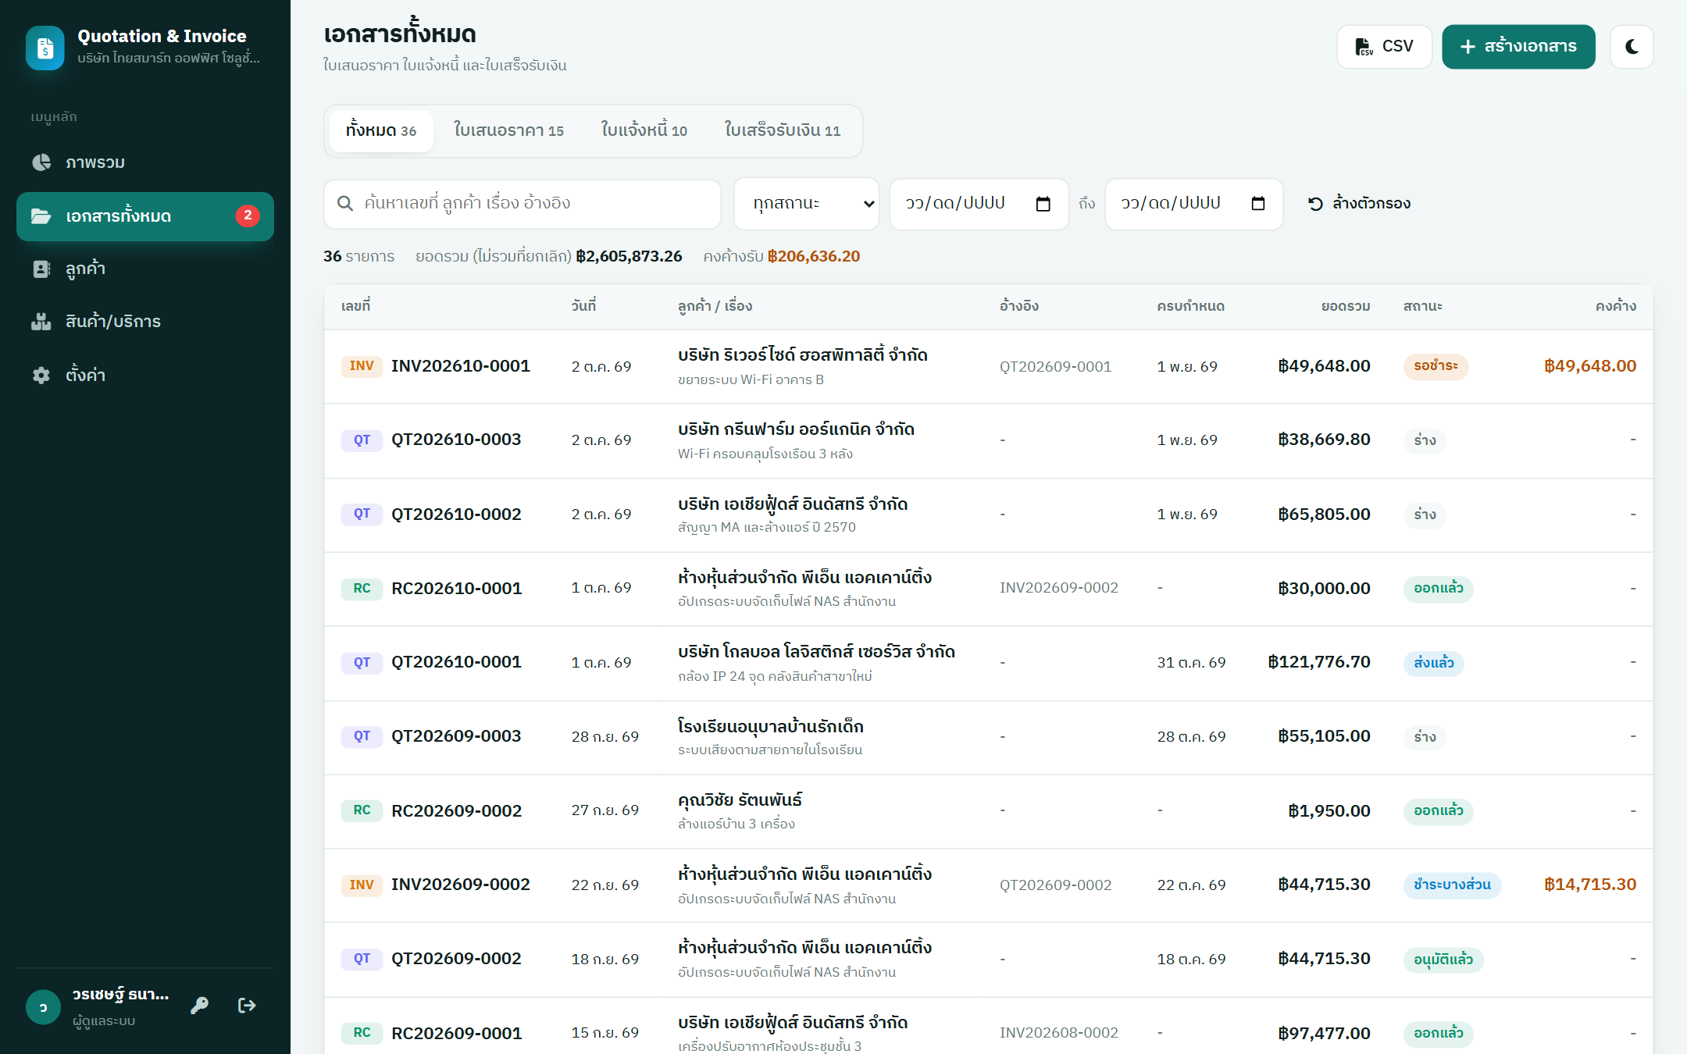Image resolution: width=1687 pixels, height=1054 pixels.
Task: Click the document search input field
Action: click(x=523, y=204)
